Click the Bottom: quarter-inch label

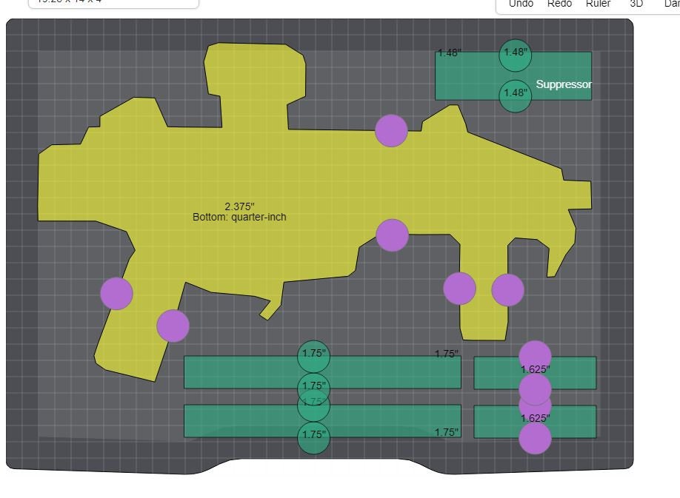[x=239, y=218]
